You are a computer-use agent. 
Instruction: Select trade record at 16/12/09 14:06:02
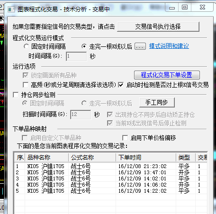(110, 185)
